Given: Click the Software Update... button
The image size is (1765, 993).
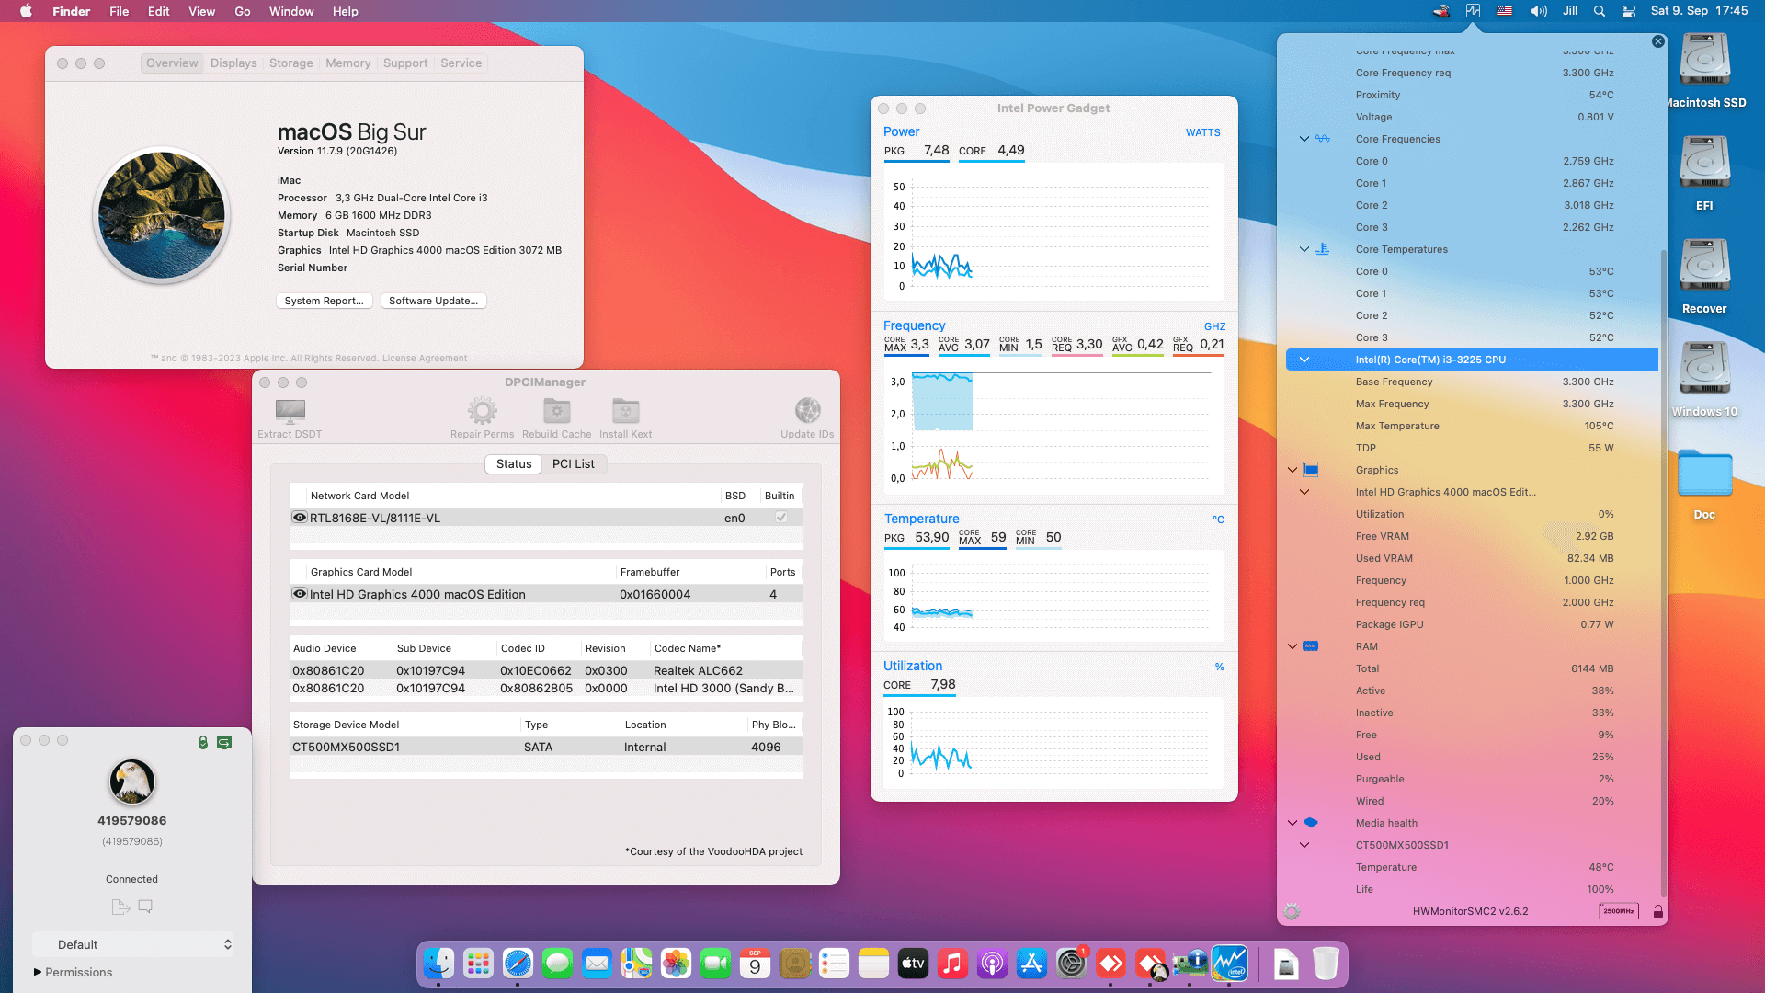Looking at the screenshot, I should point(433,301).
